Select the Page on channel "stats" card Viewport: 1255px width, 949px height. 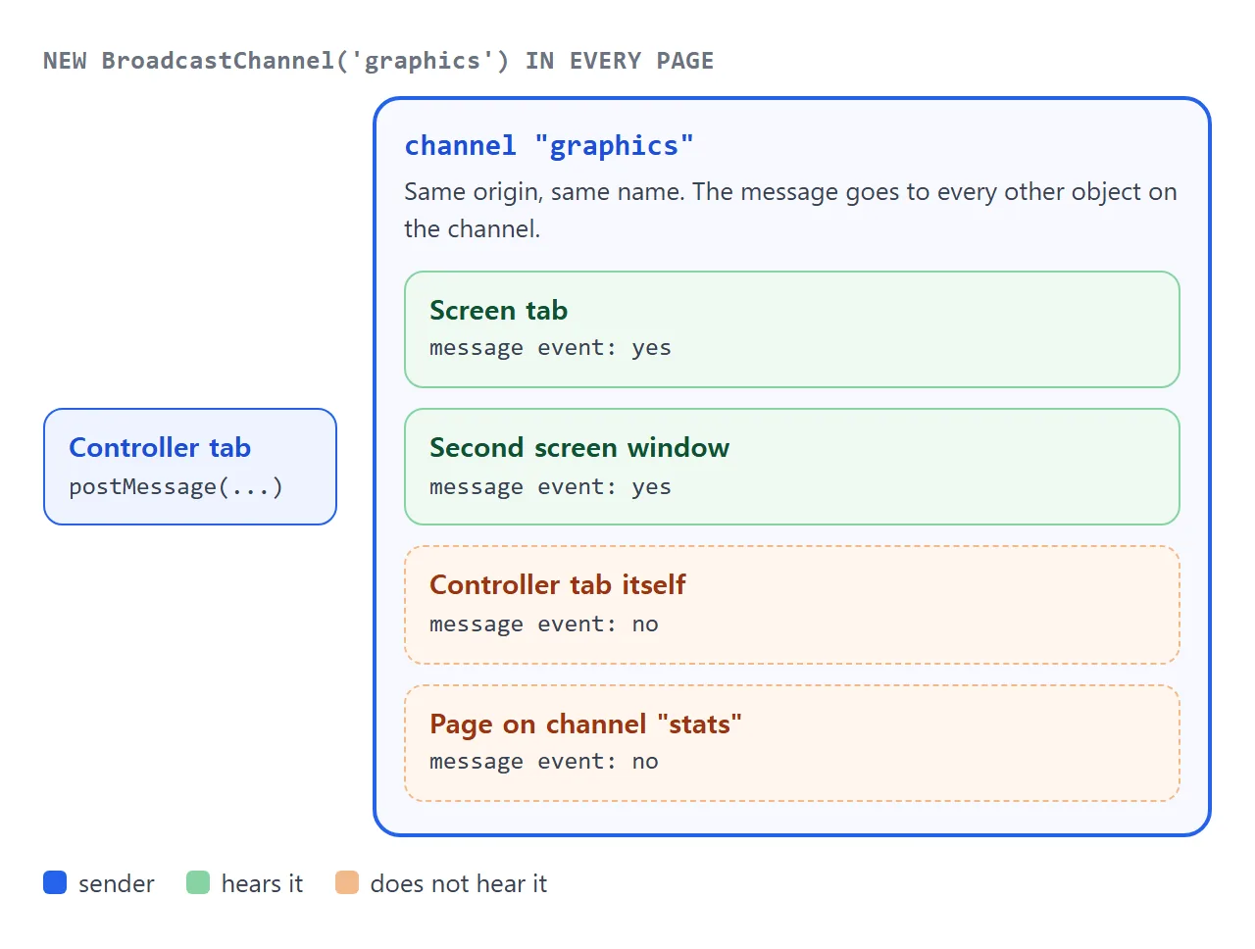coord(792,743)
